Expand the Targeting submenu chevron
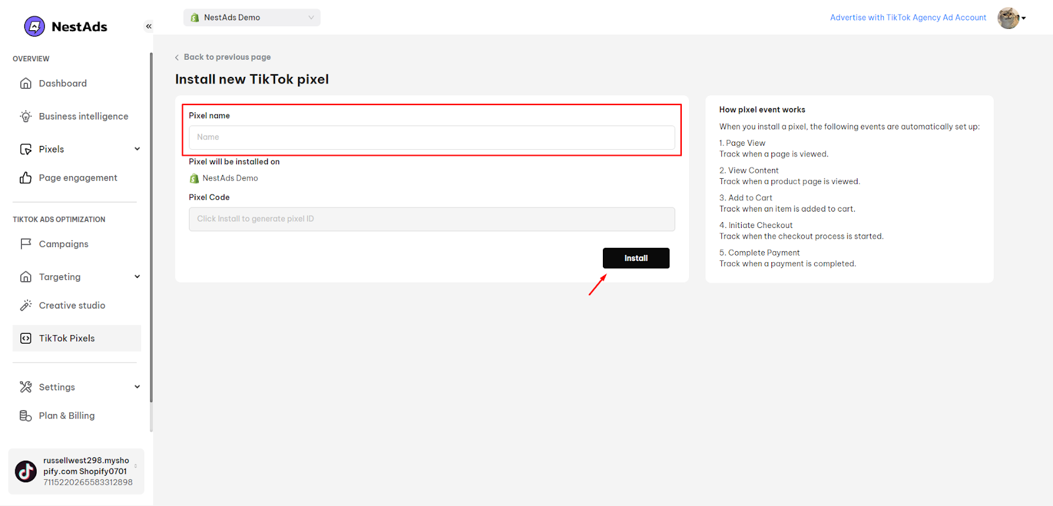Viewport: 1053px width, 506px height. 137,277
